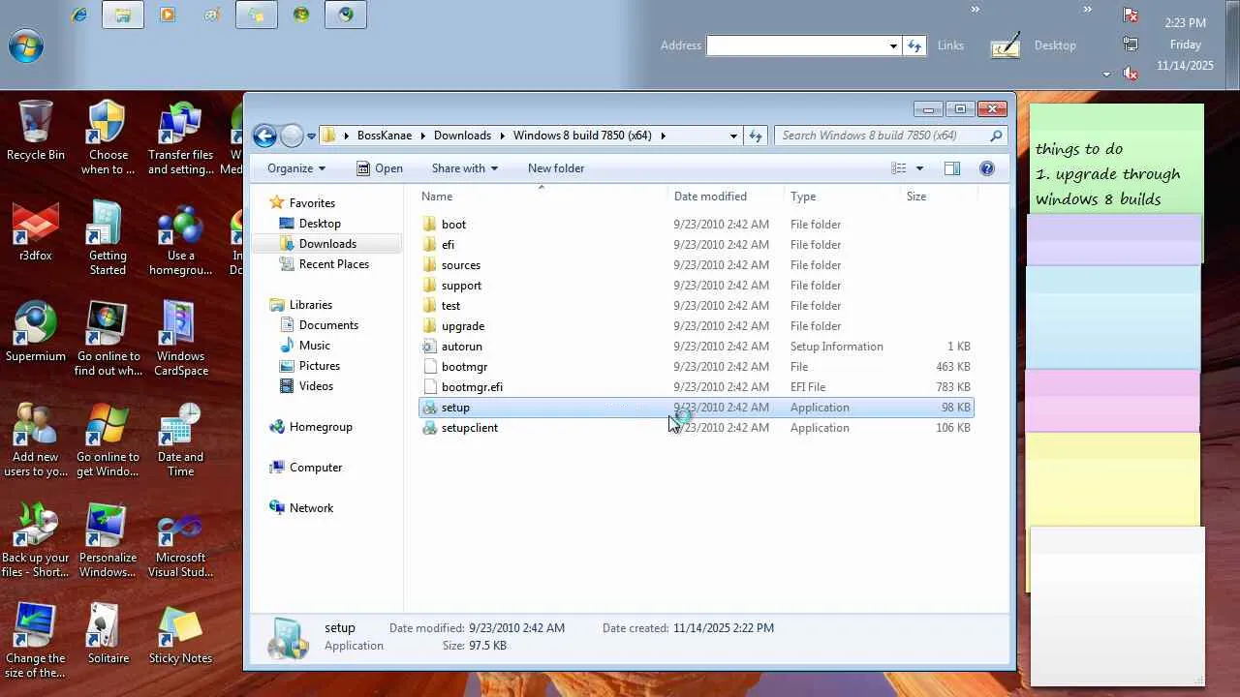Switch to Sticky Notes taskbar button
Image resolution: width=1240 pixels, height=697 pixels.
pos(257,15)
